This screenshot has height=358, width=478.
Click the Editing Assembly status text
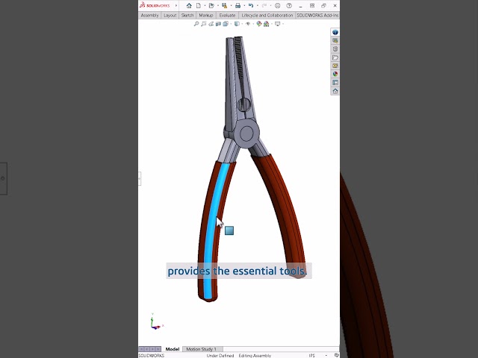pyautogui.click(x=255, y=356)
